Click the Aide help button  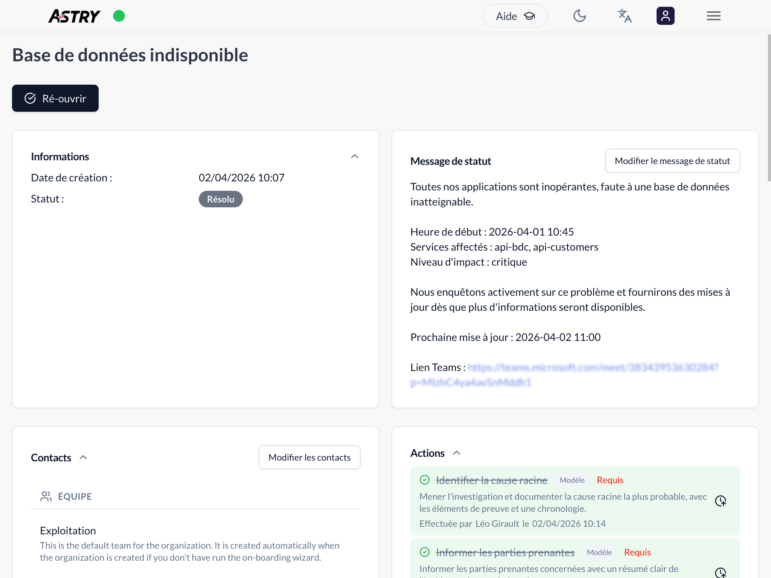pyautogui.click(x=515, y=16)
